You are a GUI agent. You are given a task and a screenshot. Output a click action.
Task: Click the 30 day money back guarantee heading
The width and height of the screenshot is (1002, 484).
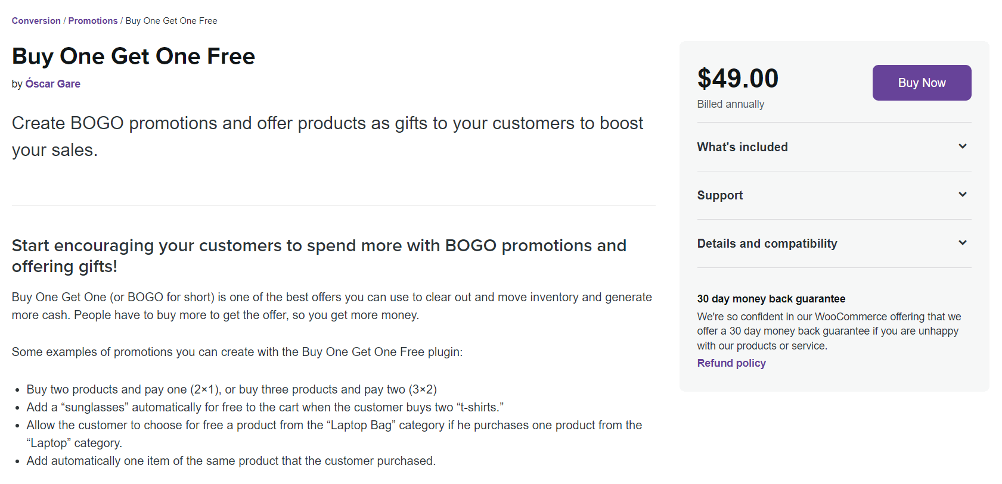coord(771,298)
